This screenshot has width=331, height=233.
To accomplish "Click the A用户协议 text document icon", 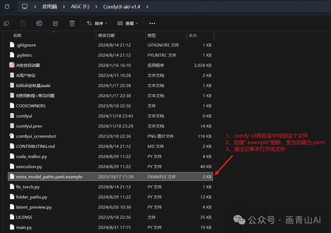I will click(x=12, y=75).
